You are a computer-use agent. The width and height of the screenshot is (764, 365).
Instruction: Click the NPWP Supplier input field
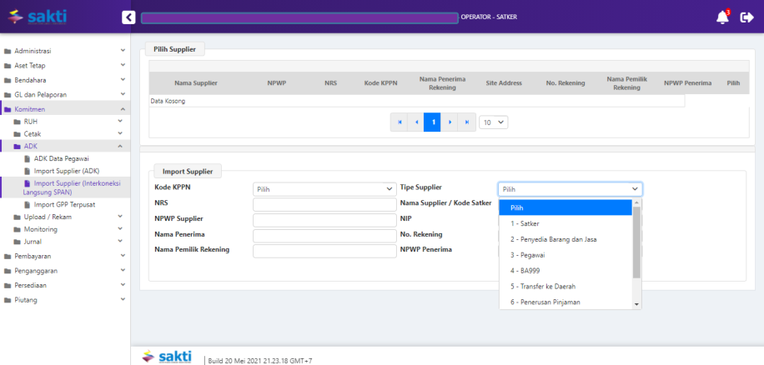point(324,219)
